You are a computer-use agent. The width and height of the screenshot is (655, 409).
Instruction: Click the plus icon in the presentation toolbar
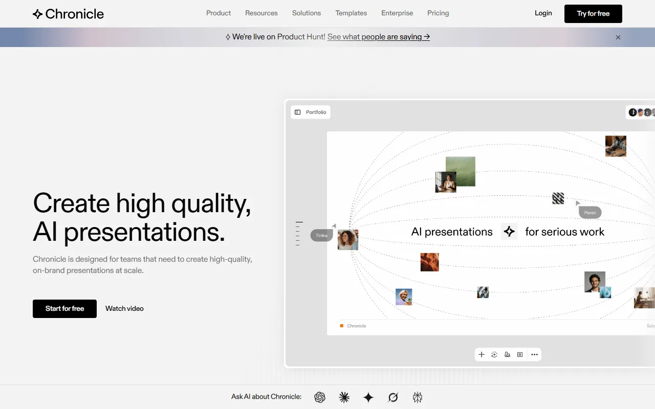(482, 354)
